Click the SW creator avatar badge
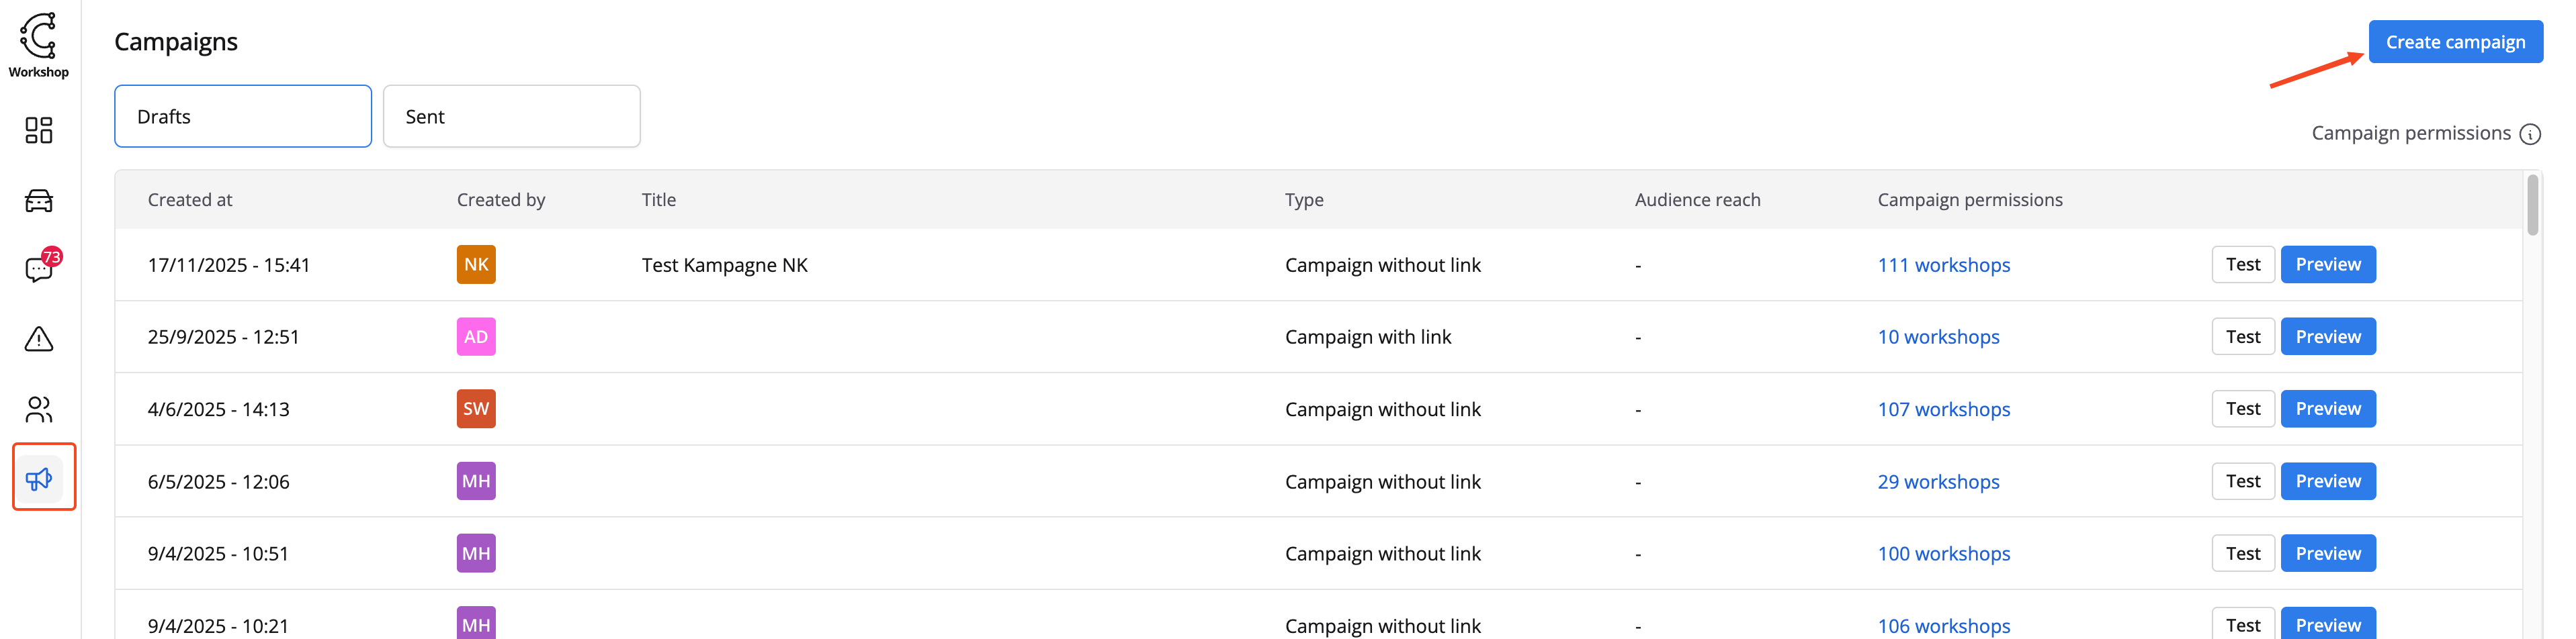Viewport: 2576px width, 639px height. click(x=476, y=409)
